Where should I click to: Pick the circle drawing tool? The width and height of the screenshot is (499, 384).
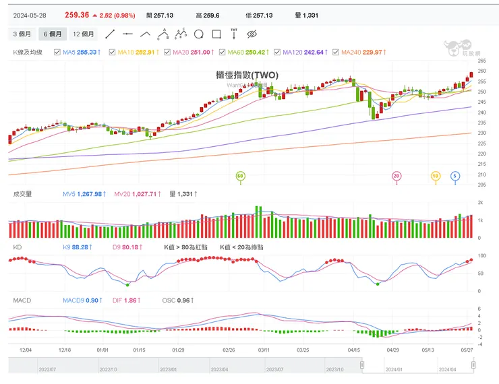198,34
